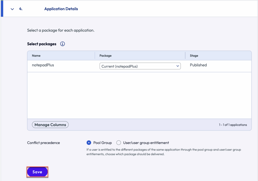The height and width of the screenshot is (181, 258).
Task: Open the Select packages info icon
Action: [x=62, y=44]
